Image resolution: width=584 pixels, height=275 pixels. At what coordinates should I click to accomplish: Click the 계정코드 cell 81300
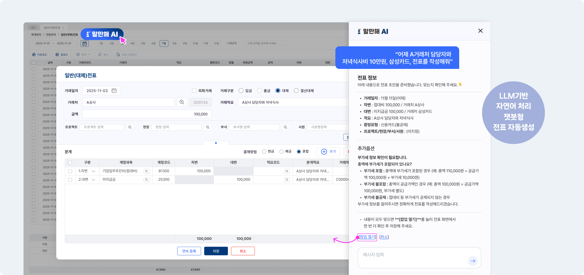(164, 171)
